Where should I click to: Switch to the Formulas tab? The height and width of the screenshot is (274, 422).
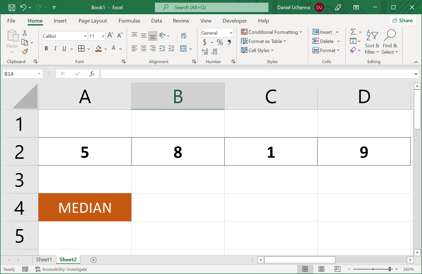click(x=129, y=21)
